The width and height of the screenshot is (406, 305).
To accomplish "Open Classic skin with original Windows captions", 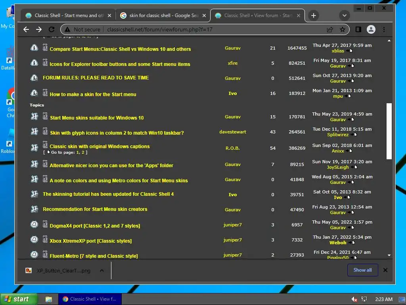I will (100, 146).
